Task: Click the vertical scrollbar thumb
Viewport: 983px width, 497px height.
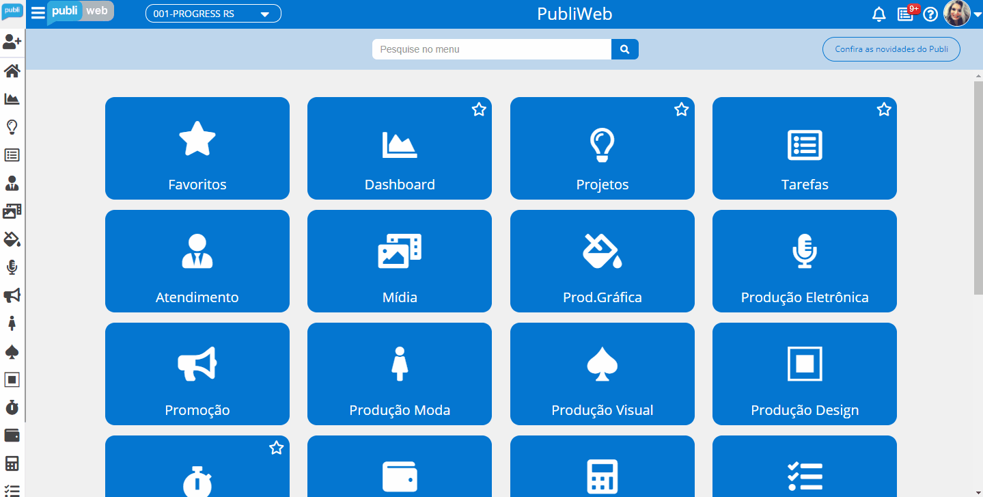Action: tap(978, 188)
